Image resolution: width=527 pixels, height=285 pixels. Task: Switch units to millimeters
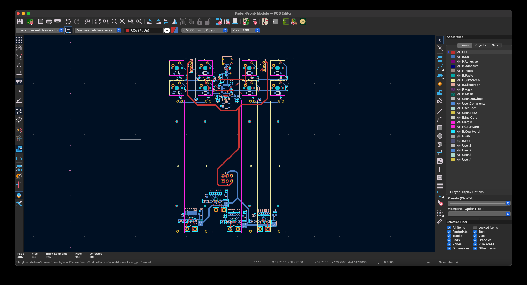[19, 82]
